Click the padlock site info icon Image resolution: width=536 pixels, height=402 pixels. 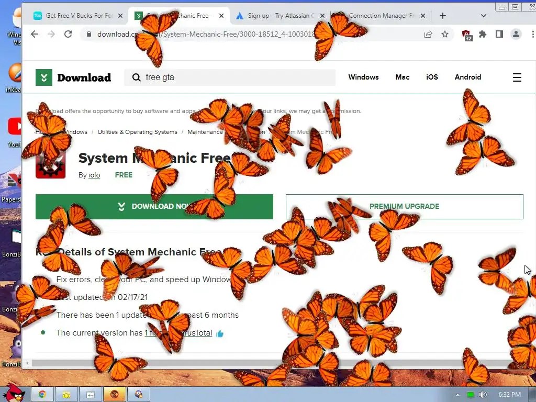coord(89,34)
